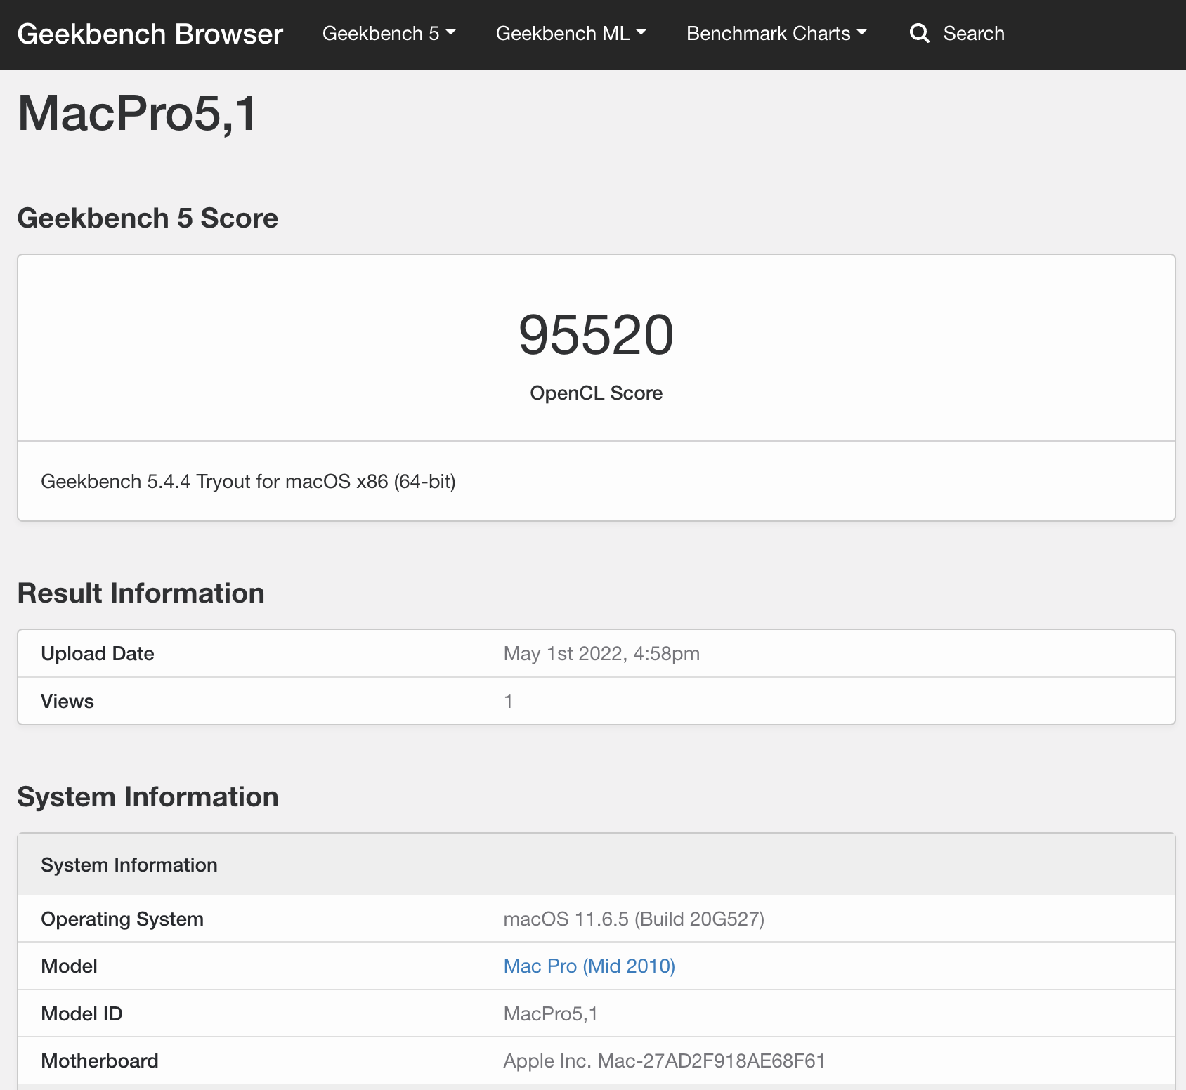Click the Views count value
This screenshot has width=1186, height=1090.
(508, 701)
